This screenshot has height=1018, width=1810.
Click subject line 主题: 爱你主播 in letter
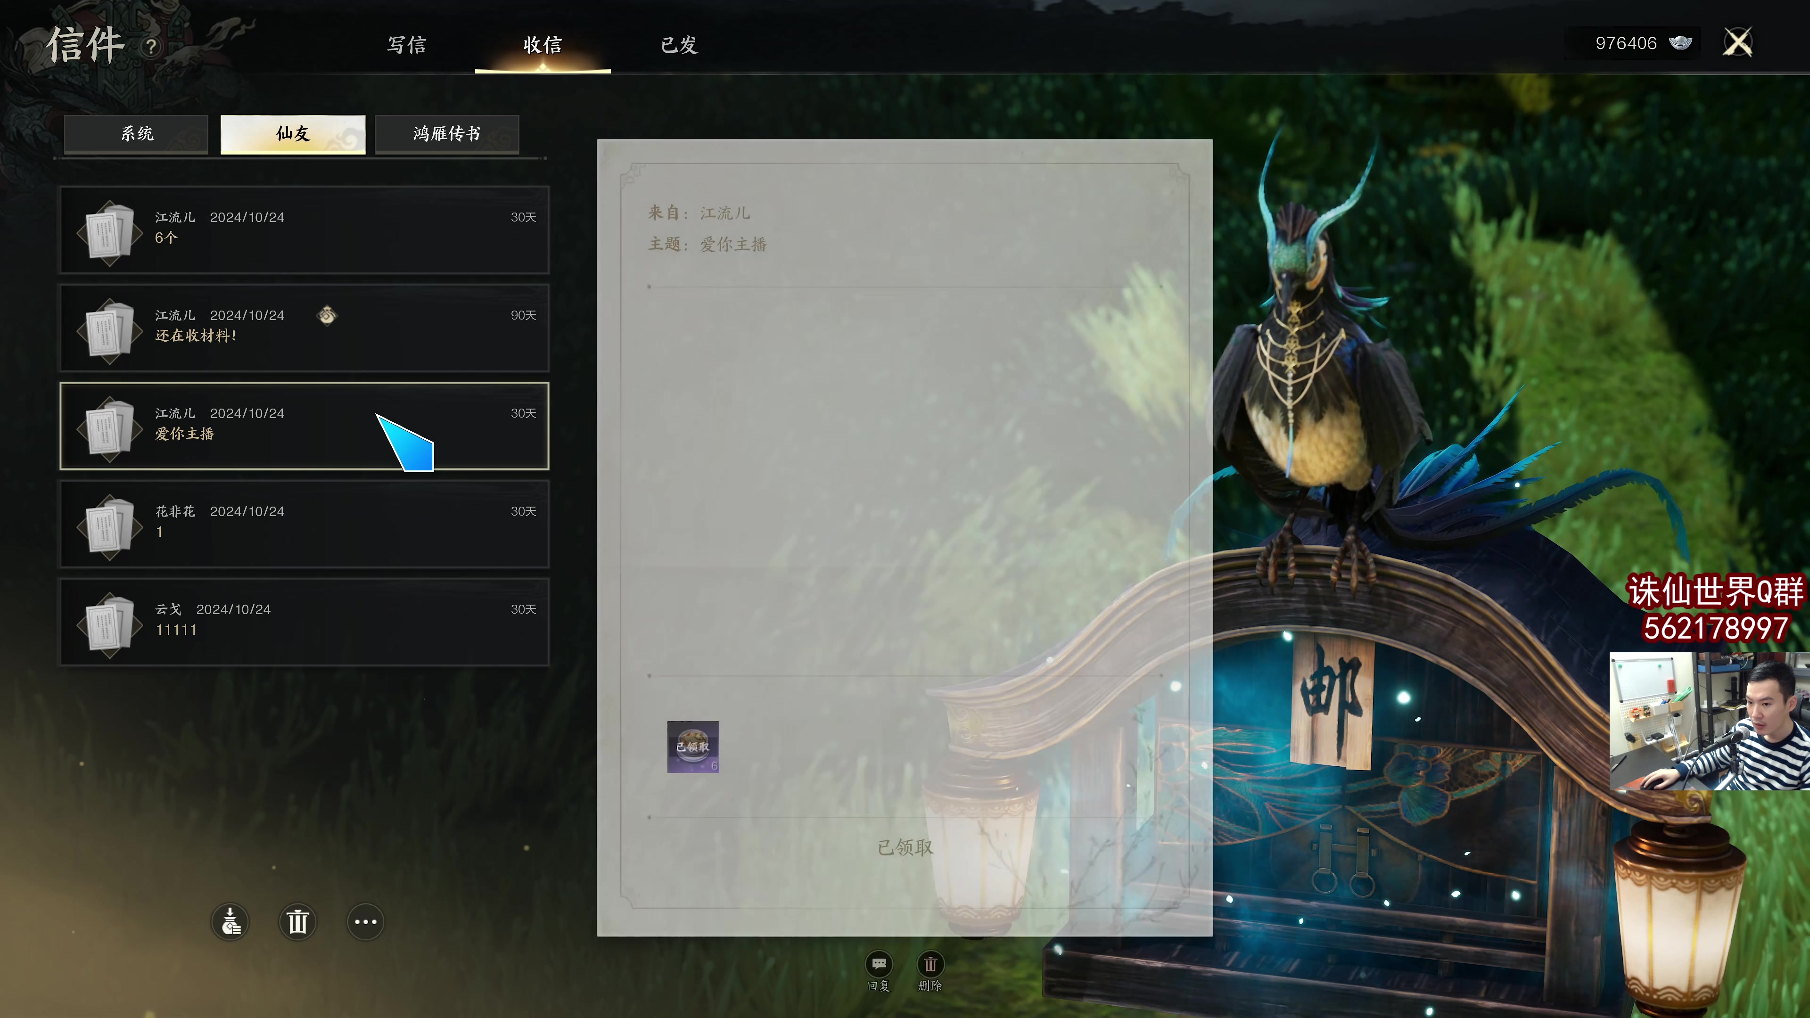[x=708, y=245]
